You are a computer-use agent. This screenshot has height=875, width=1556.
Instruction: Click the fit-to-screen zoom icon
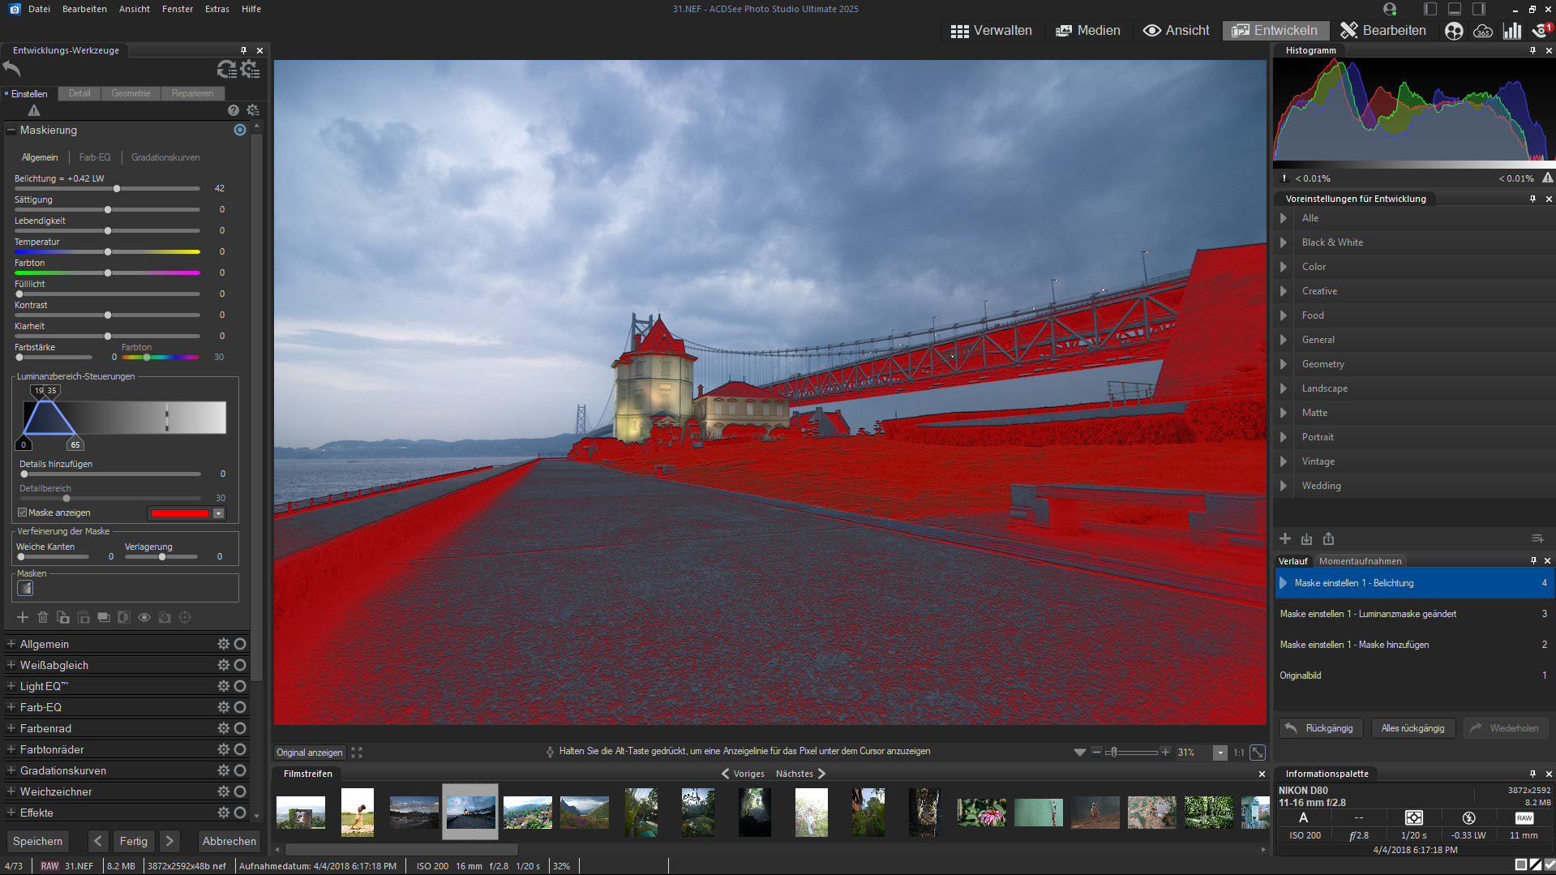1258,753
